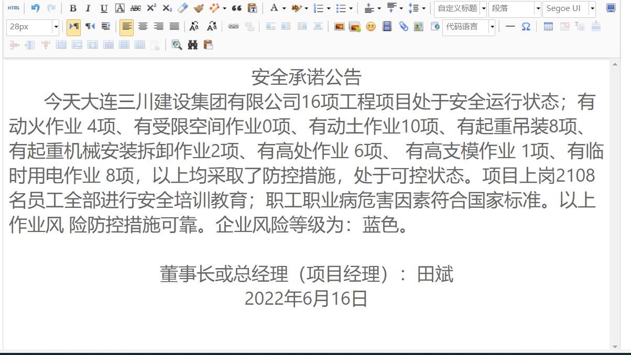This screenshot has height=355, width=631.
Task: Open 自定义标题 custom heading dropdown
Action: (461, 8)
